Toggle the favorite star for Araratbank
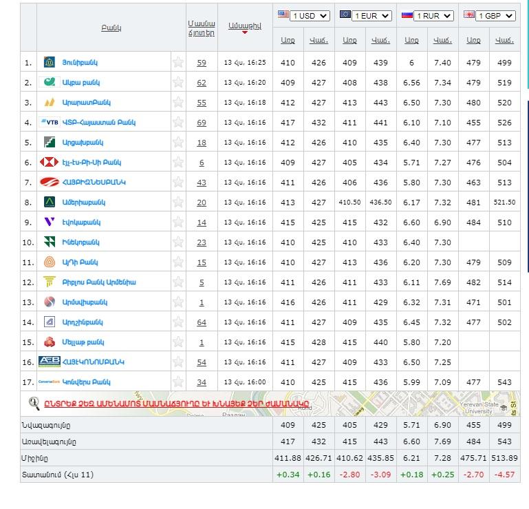This screenshot has width=529, height=509. pyautogui.click(x=178, y=103)
